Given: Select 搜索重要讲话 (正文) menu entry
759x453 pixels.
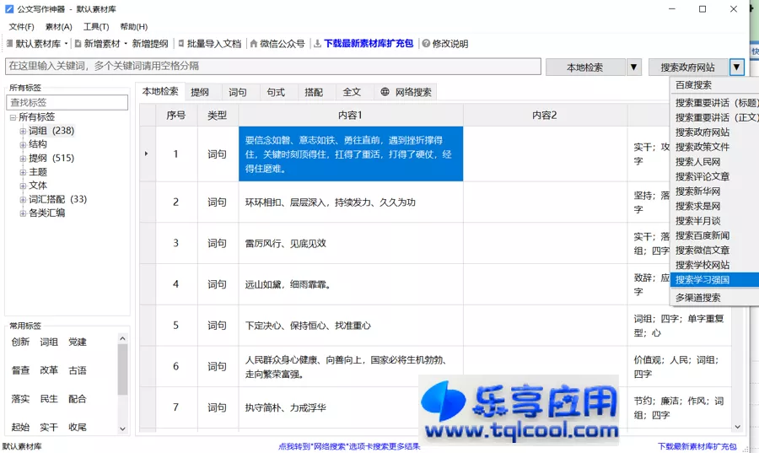Looking at the screenshot, I should click(714, 117).
